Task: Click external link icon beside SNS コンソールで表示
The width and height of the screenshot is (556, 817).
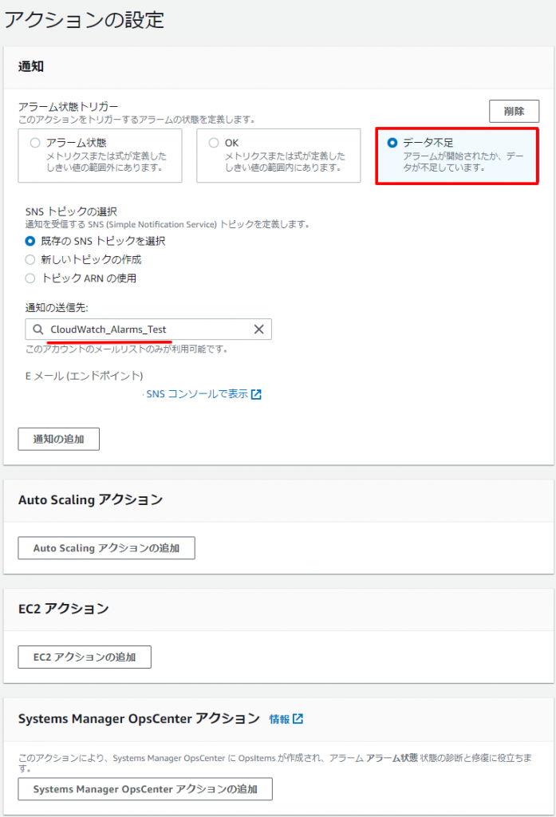Action: (x=256, y=394)
